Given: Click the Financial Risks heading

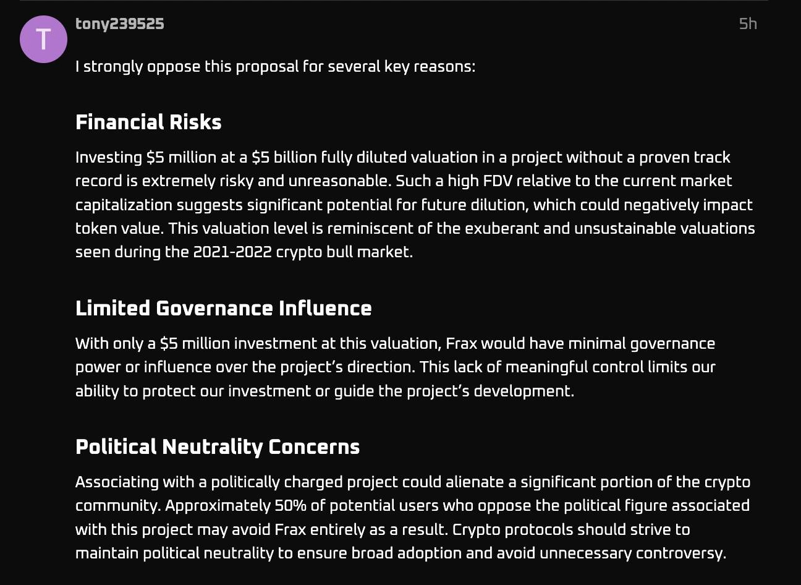Looking at the screenshot, I should 148,122.
